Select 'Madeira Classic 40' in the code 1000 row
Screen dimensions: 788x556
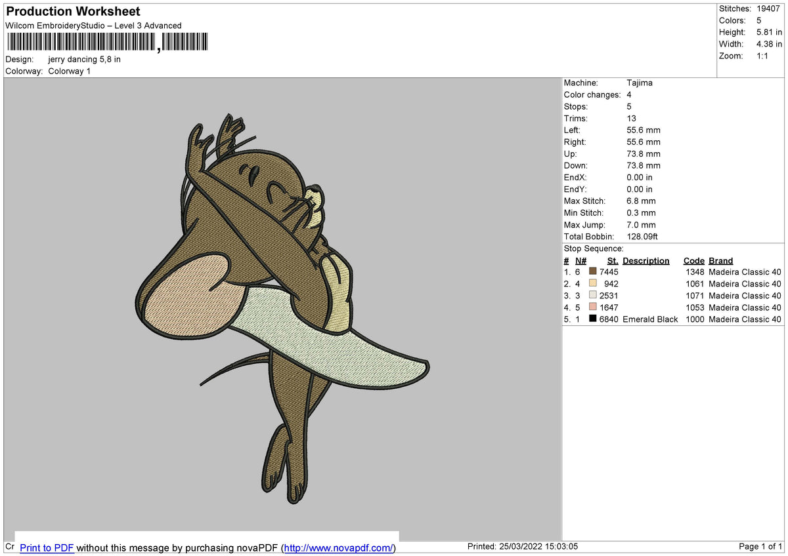tap(745, 319)
